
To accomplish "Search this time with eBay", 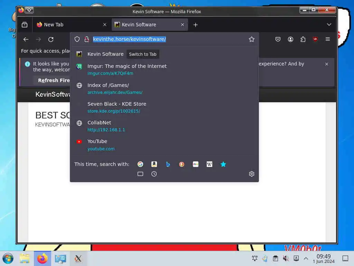I will coord(196,164).
